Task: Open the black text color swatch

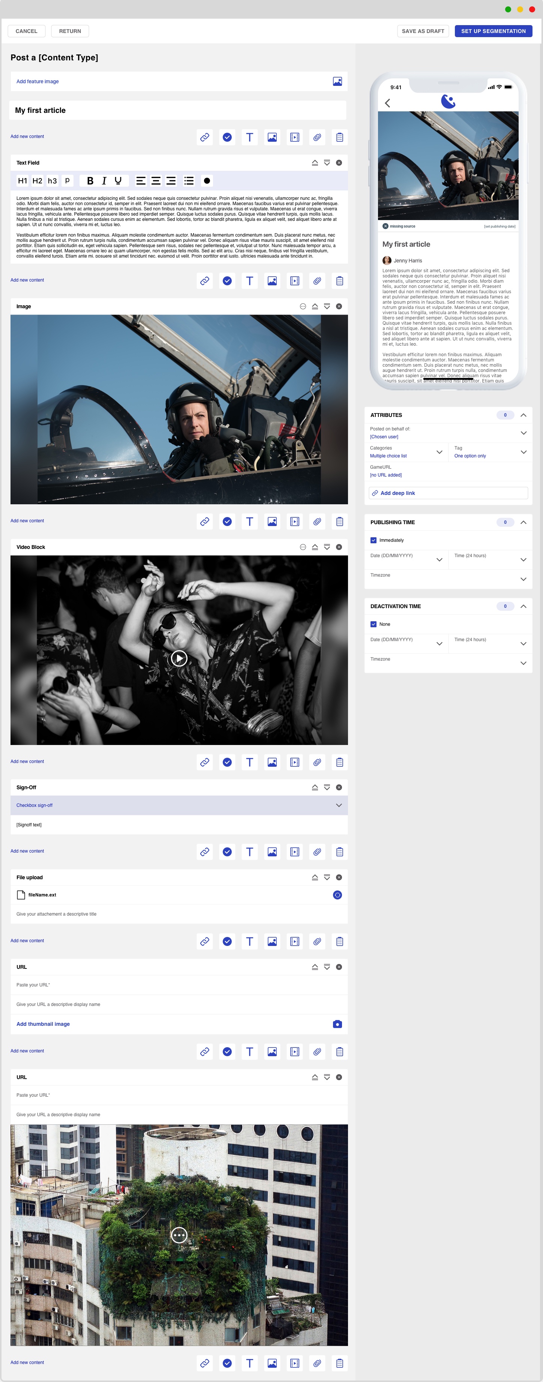Action: point(207,181)
